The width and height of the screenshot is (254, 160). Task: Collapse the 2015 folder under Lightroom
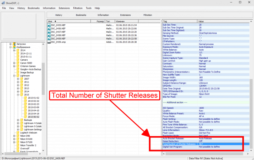click(18, 95)
